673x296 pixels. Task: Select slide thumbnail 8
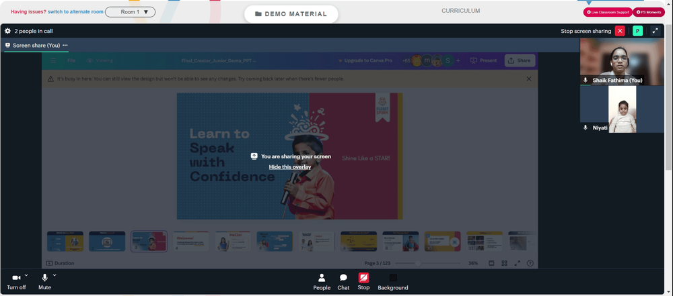click(x=359, y=241)
